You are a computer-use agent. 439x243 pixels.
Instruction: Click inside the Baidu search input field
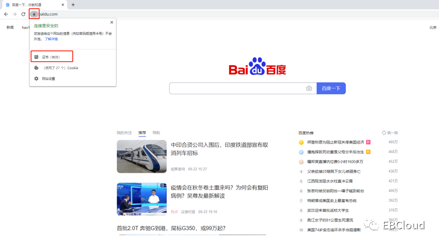237,88
